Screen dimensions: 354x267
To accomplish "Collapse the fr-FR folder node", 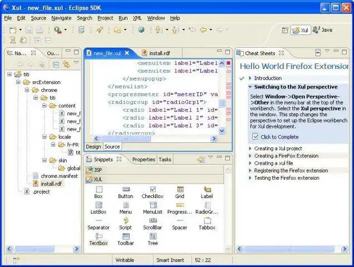I will point(53,145).
